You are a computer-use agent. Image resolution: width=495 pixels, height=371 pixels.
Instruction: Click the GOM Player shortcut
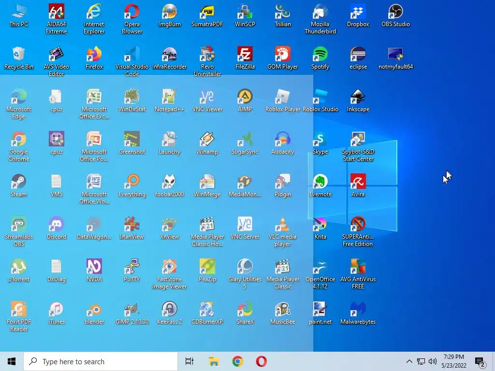point(282,58)
